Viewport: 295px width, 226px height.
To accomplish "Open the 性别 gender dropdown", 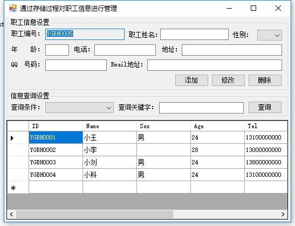I will pyautogui.click(x=270, y=35).
